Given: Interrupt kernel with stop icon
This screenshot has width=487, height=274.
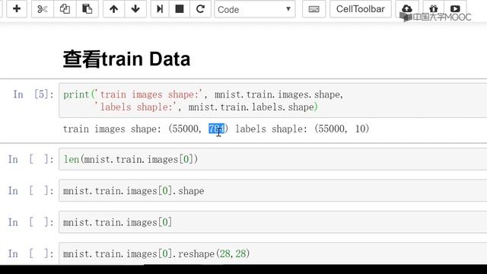Looking at the screenshot, I should [180, 9].
